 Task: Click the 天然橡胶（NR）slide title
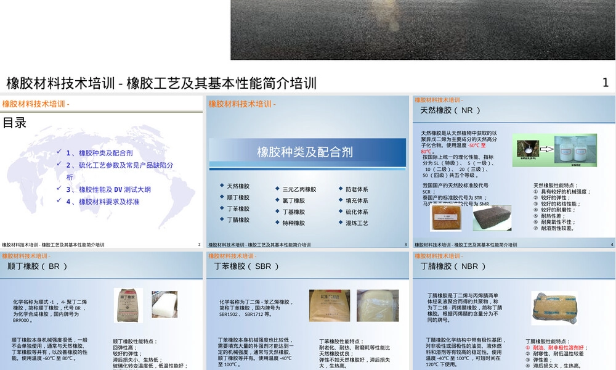[x=450, y=110]
